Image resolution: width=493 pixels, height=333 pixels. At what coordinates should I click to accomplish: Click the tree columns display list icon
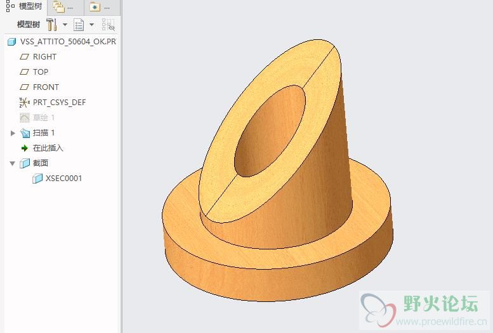pyautogui.click(x=79, y=25)
